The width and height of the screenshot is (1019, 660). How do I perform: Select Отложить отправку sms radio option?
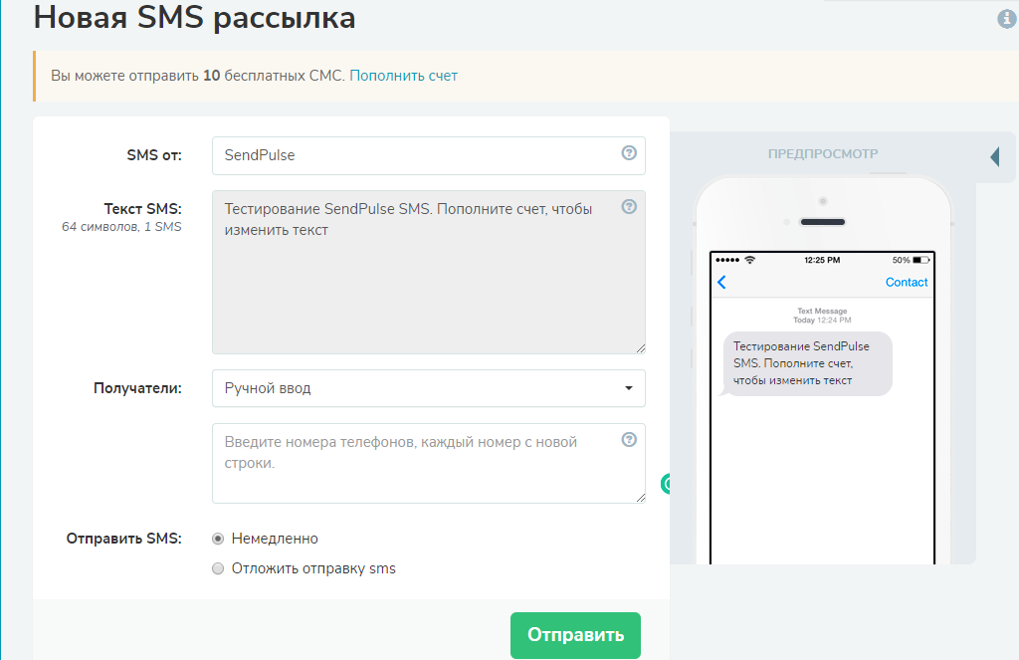tap(218, 568)
